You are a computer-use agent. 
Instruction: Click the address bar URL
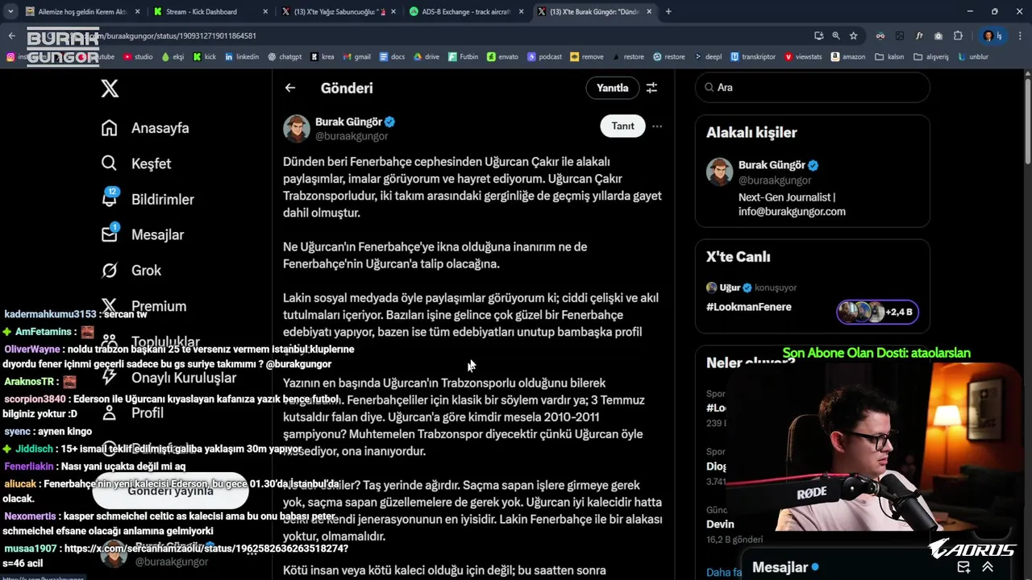tap(173, 35)
